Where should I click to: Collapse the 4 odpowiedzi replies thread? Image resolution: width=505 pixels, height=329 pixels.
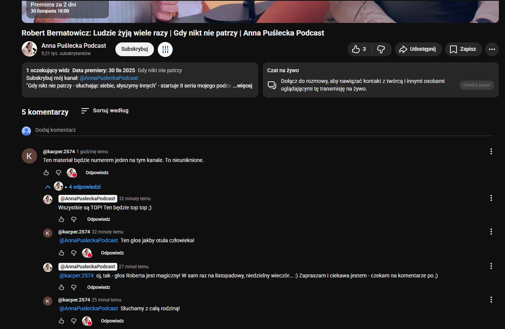(48, 187)
